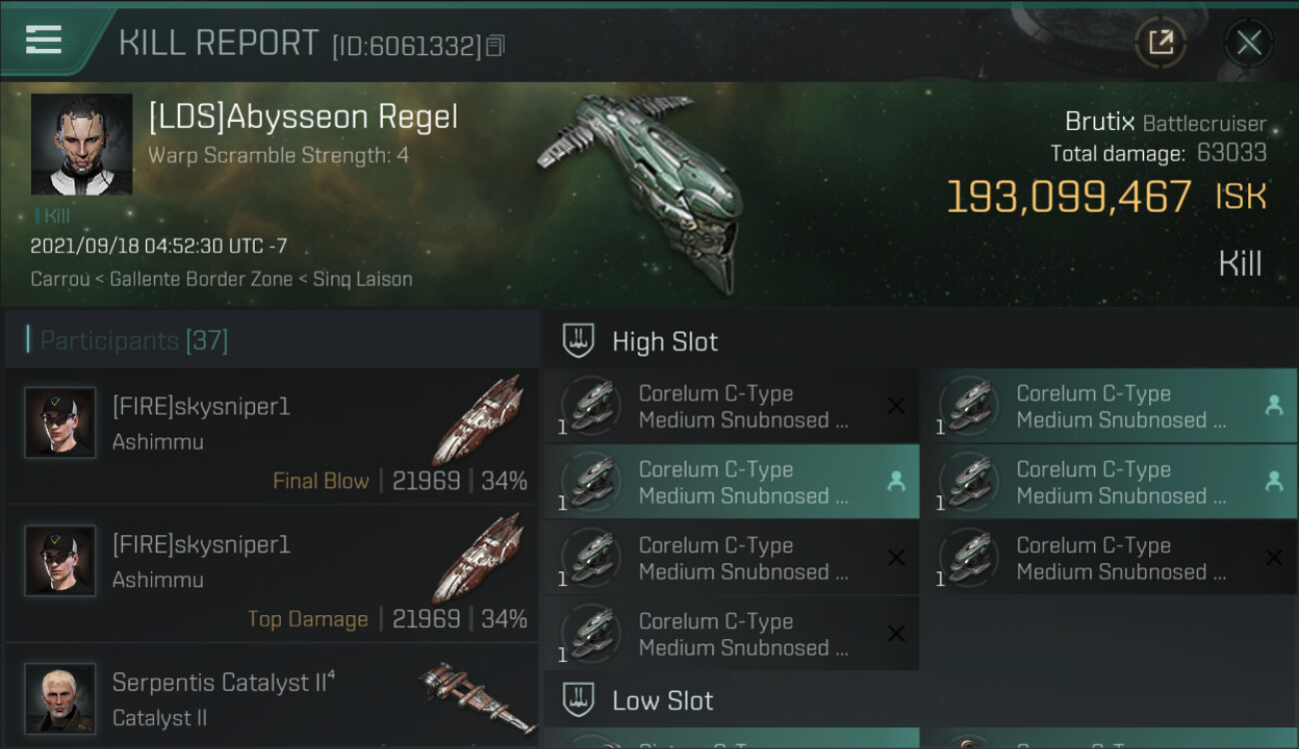Viewport: 1299px width, 749px height.
Task: Open Serpentis Catalyst II participant portrait
Action: [x=60, y=697]
